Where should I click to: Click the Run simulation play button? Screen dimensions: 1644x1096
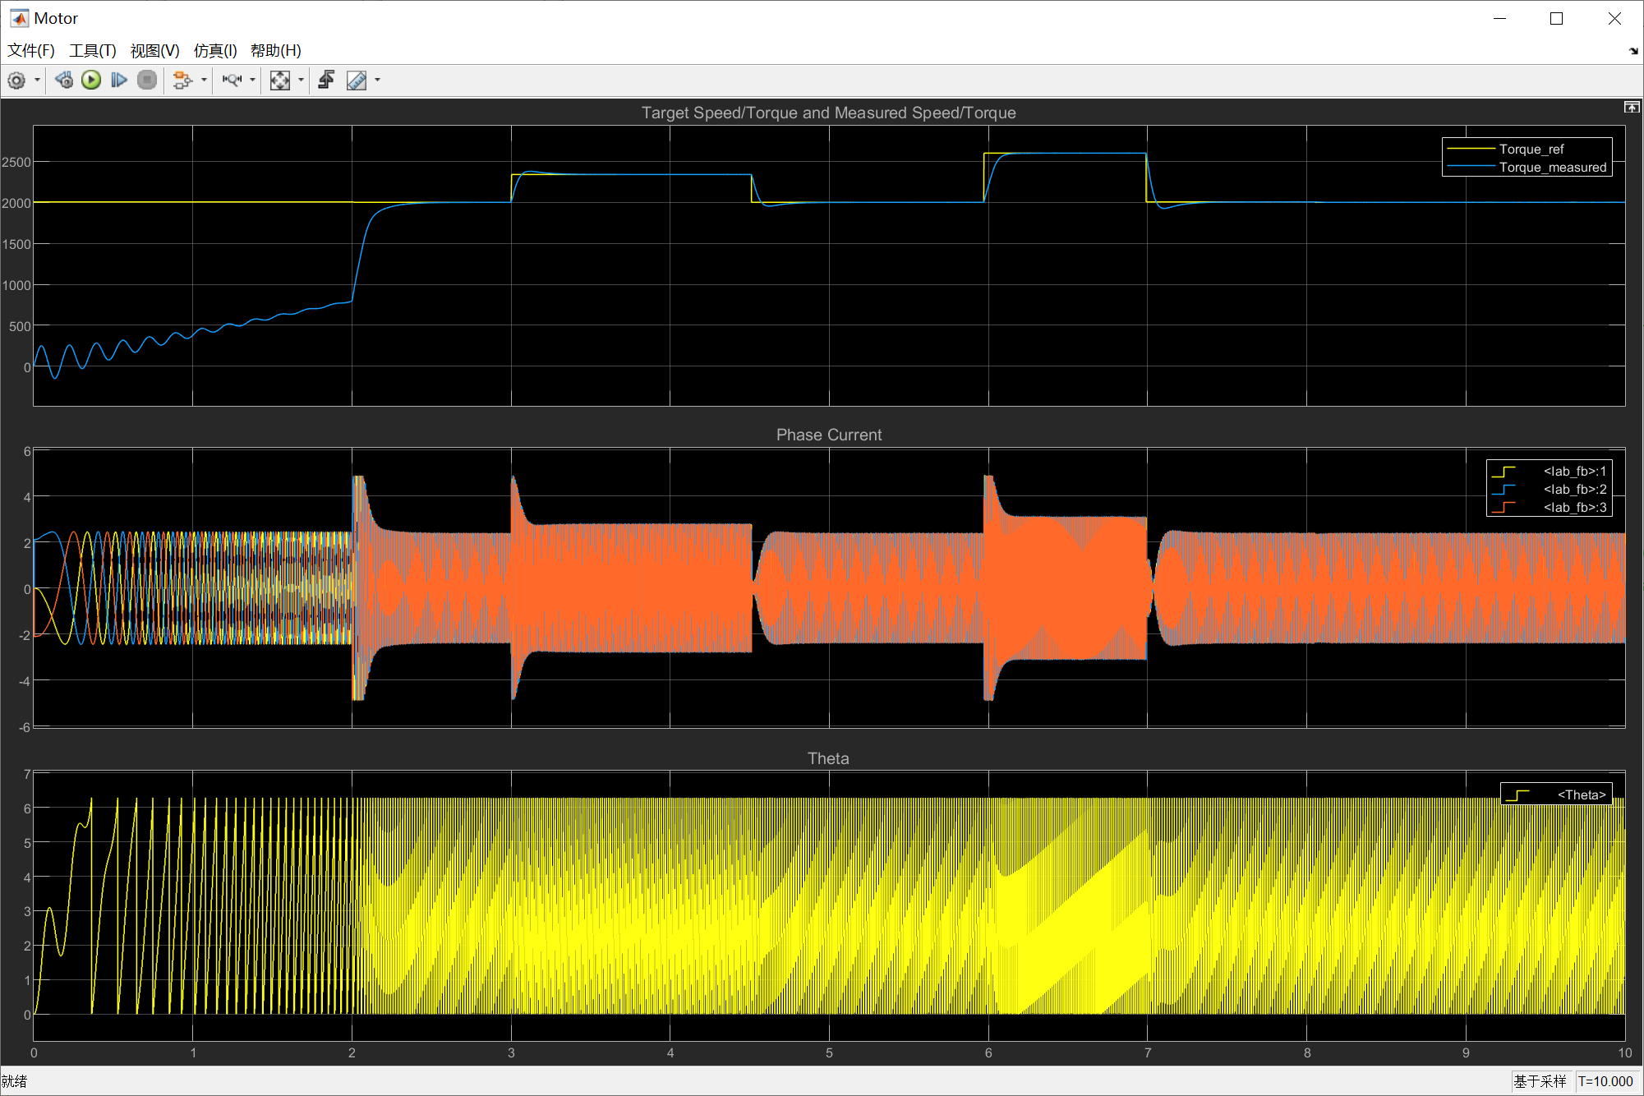tap(91, 80)
